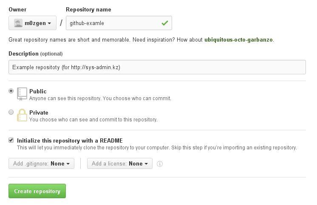Screen dimensions: 317x205
Task: Focus the Repository name input field
Action: [119, 23]
